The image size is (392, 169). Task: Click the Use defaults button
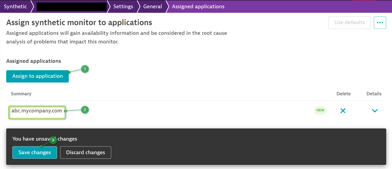pos(349,23)
